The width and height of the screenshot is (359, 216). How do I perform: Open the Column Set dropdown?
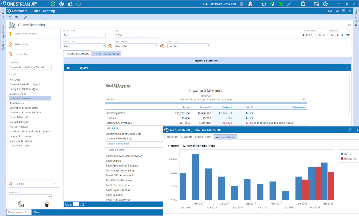pos(30,67)
